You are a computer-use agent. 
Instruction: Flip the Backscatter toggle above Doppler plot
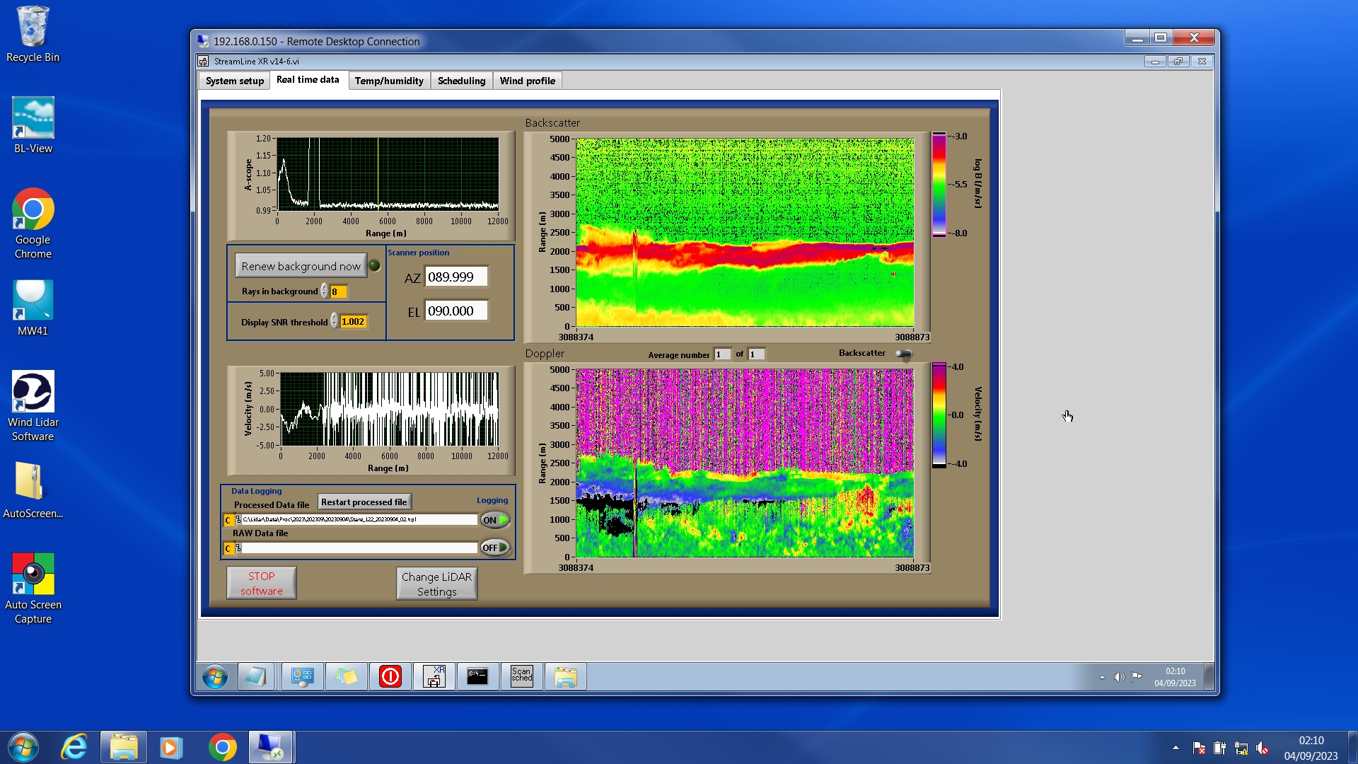(904, 354)
